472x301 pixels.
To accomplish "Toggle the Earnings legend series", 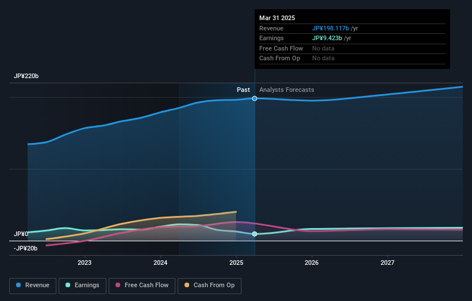I will pos(82,285).
